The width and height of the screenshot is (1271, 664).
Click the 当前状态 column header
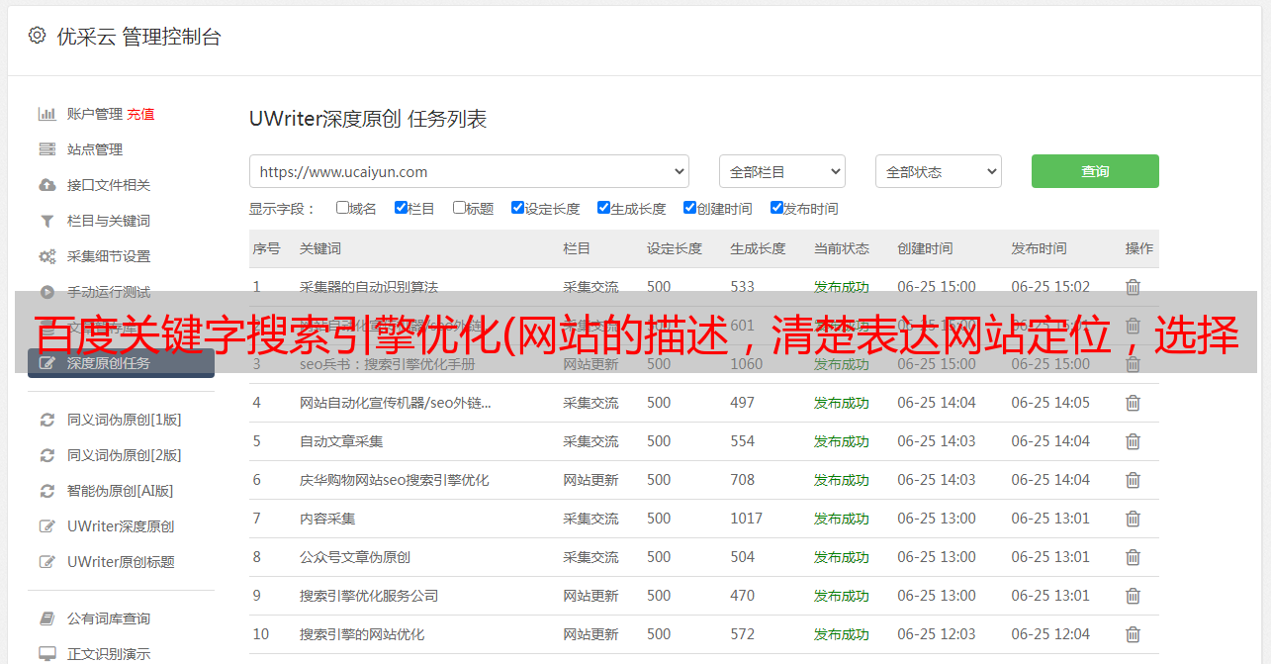842,248
